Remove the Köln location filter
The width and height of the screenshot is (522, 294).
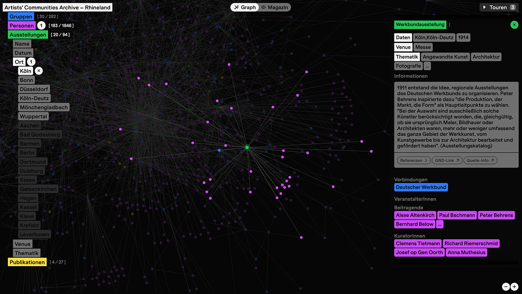[39, 71]
